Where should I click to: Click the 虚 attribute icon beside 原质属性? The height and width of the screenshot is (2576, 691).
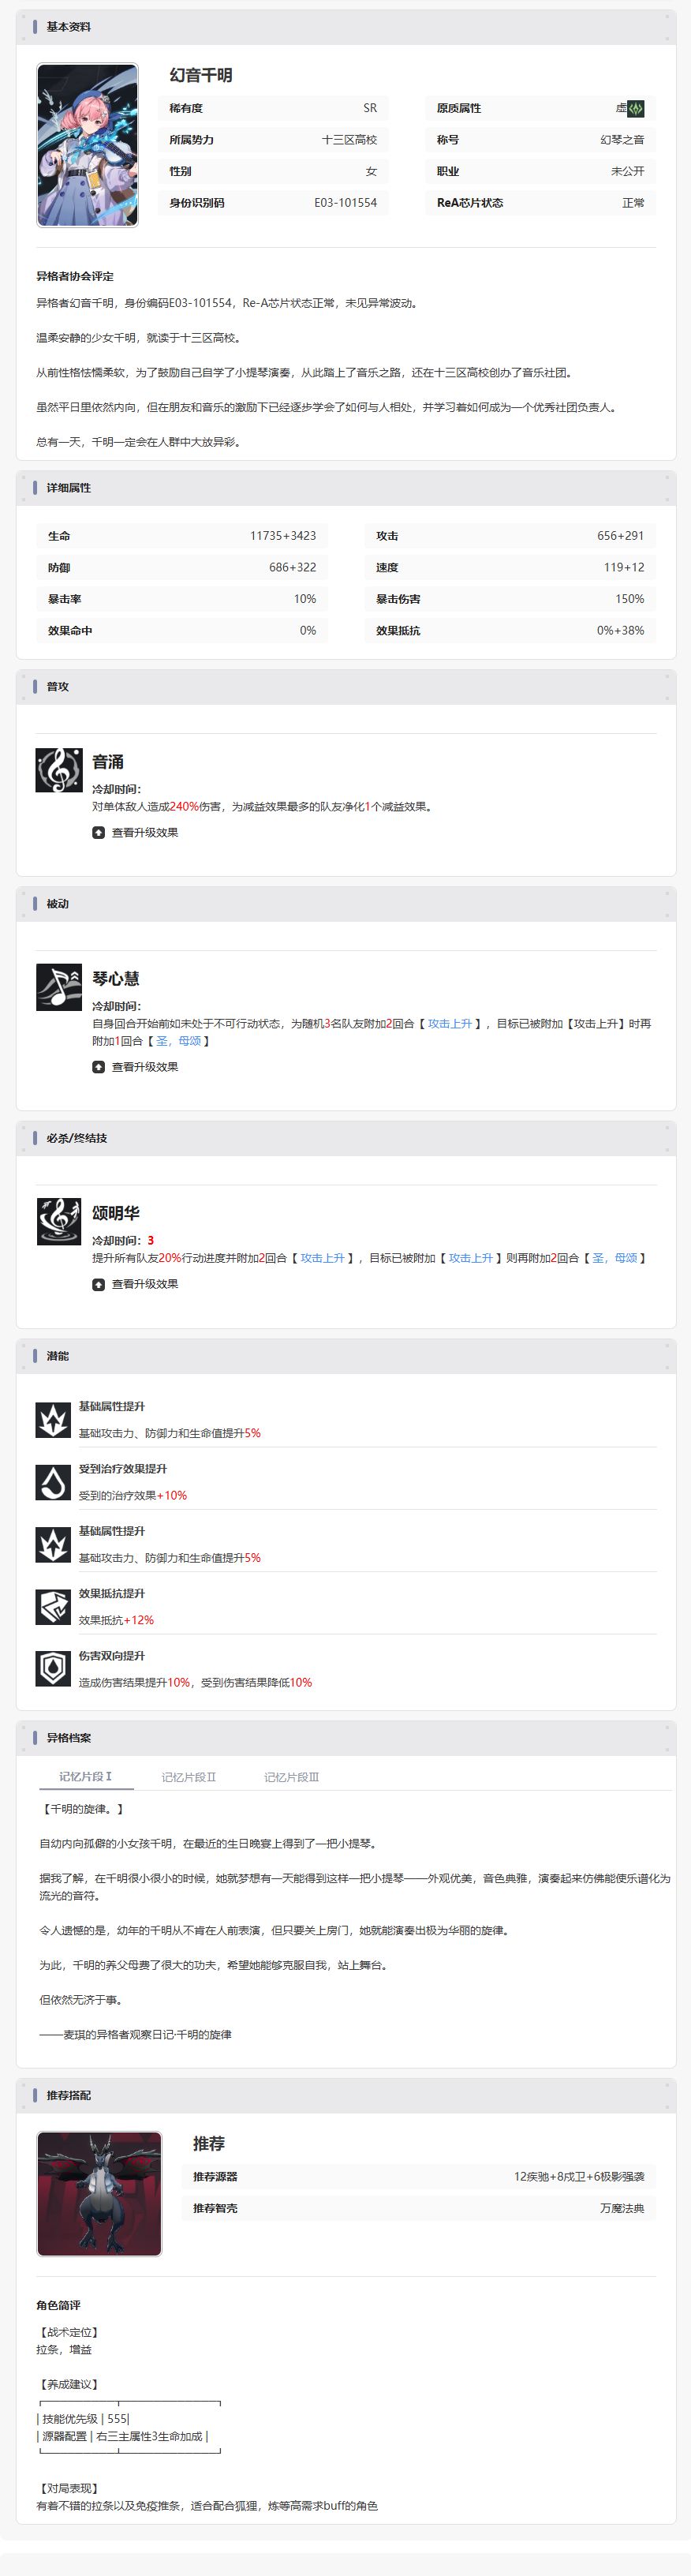(x=636, y=108)
